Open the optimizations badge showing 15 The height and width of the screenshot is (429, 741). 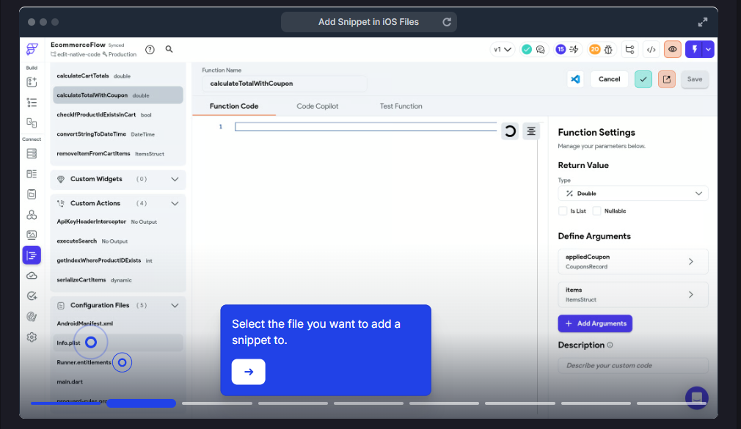(561, 49)
